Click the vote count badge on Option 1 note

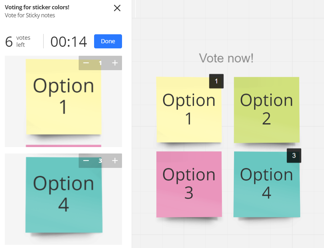(x=216, y=81)
